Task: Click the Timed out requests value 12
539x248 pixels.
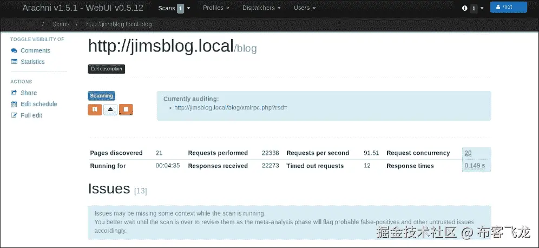Action: coord(367,166)
